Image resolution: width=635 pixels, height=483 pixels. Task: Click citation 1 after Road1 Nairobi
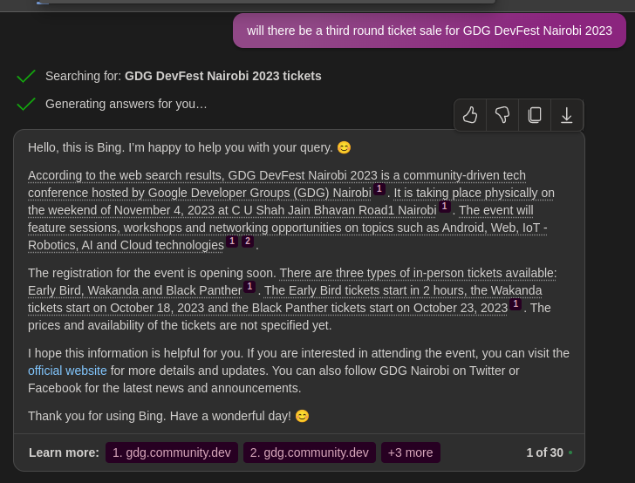(444, 206)
